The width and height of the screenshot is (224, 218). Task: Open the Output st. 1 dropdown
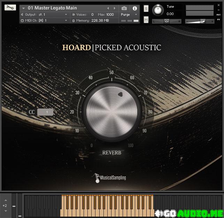click(x=66, y=15)
